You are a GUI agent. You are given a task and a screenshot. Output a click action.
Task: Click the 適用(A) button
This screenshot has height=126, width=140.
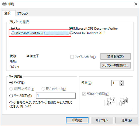pyautogui.click(x=127, y=120)
